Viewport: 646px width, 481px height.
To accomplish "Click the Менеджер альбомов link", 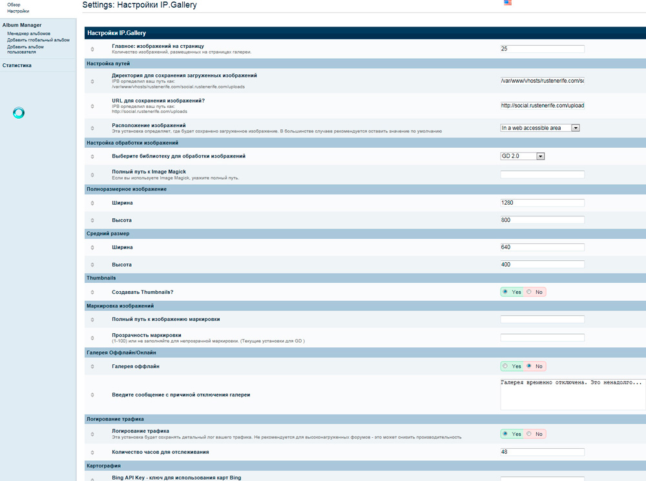I will tap(28, 33).
